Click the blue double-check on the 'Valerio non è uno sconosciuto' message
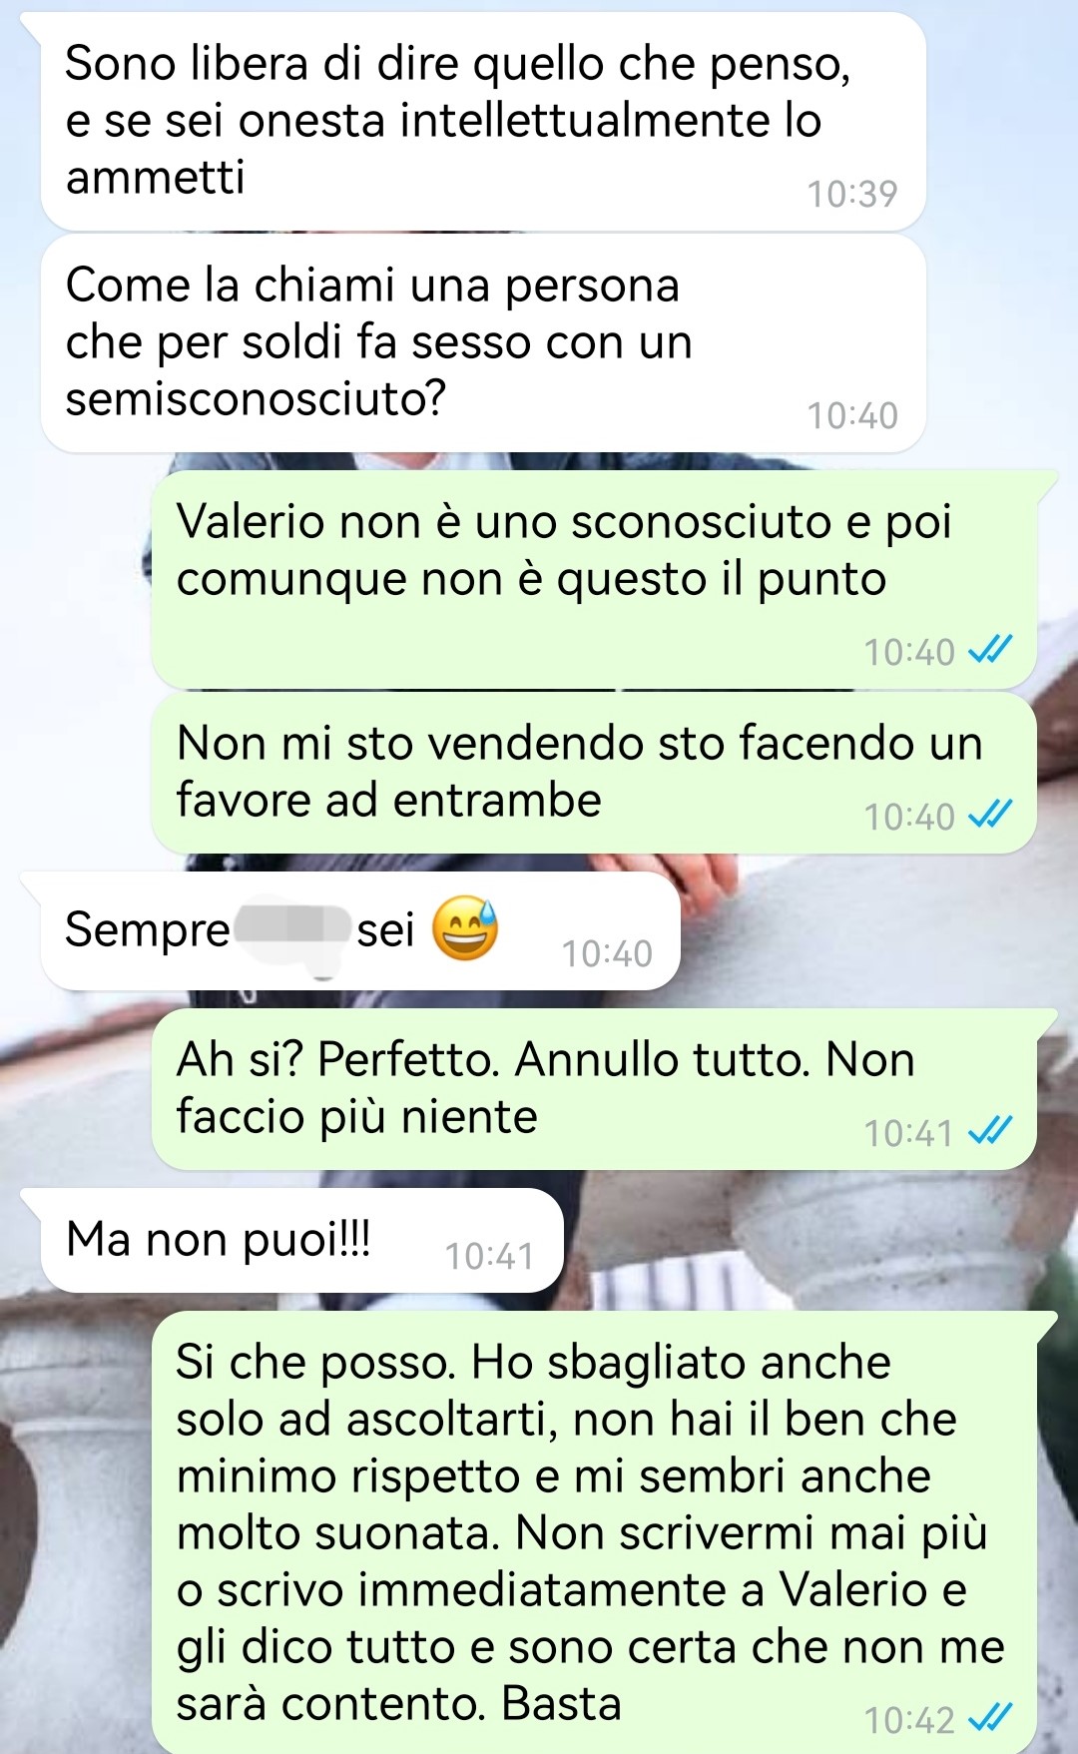 pos(991,651)
